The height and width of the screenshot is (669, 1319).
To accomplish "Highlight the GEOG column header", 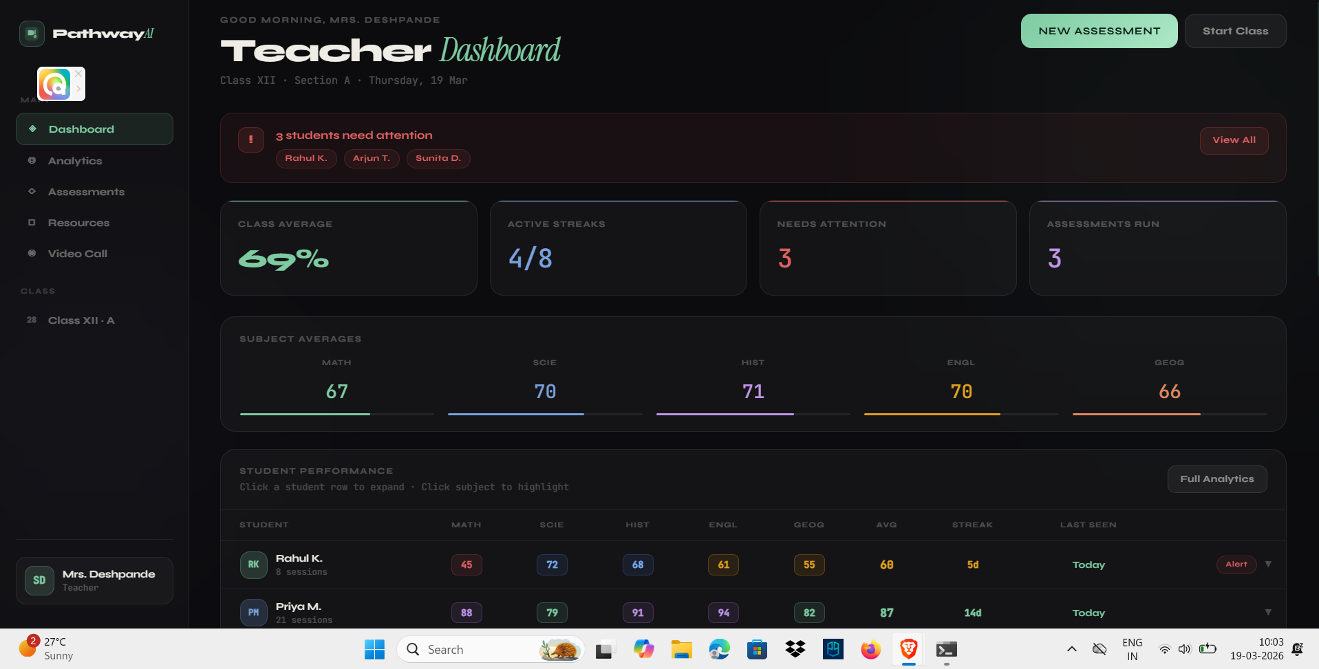I will coord(809,525).
